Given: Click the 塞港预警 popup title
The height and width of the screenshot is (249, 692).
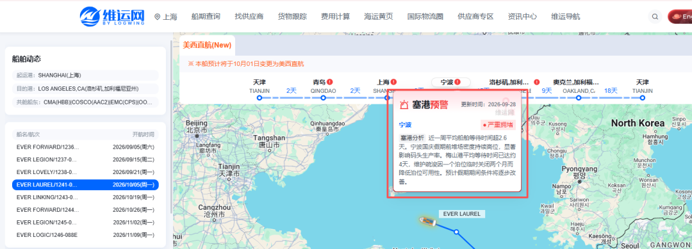Looking at the screenshot, I should 430,104.
